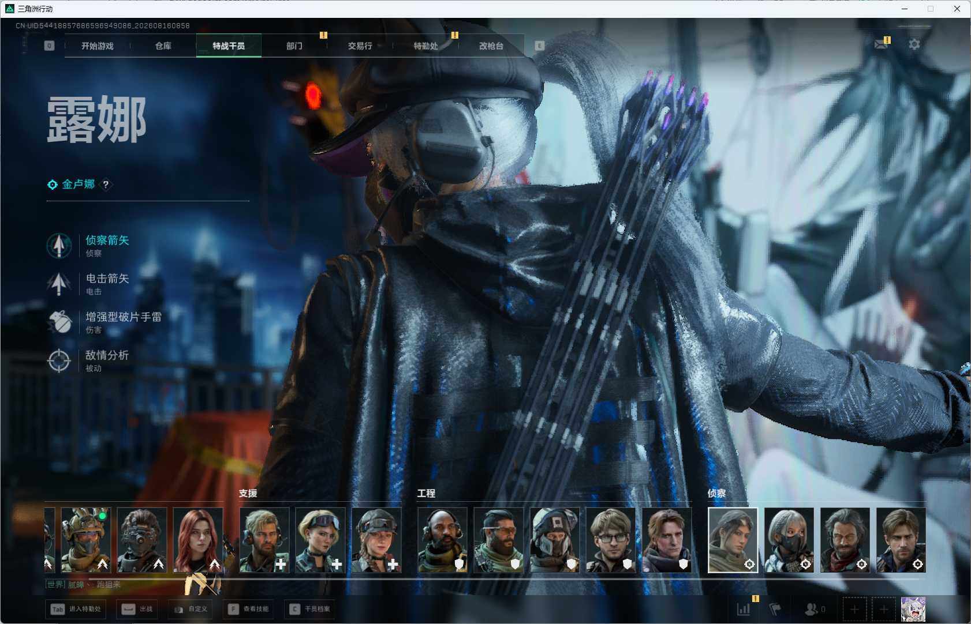The image size is (971, 624).
Task: Click the Q key previous-tab icon
Action: coord(49,46)
